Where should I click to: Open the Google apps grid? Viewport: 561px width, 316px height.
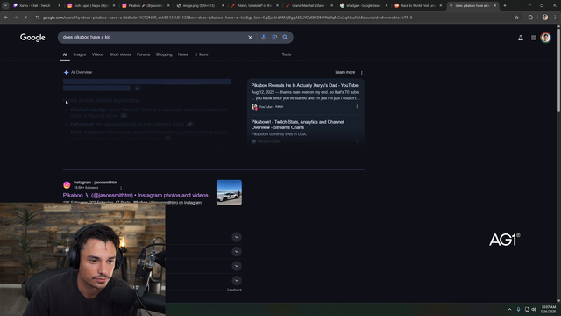click(x=534, y=38)
